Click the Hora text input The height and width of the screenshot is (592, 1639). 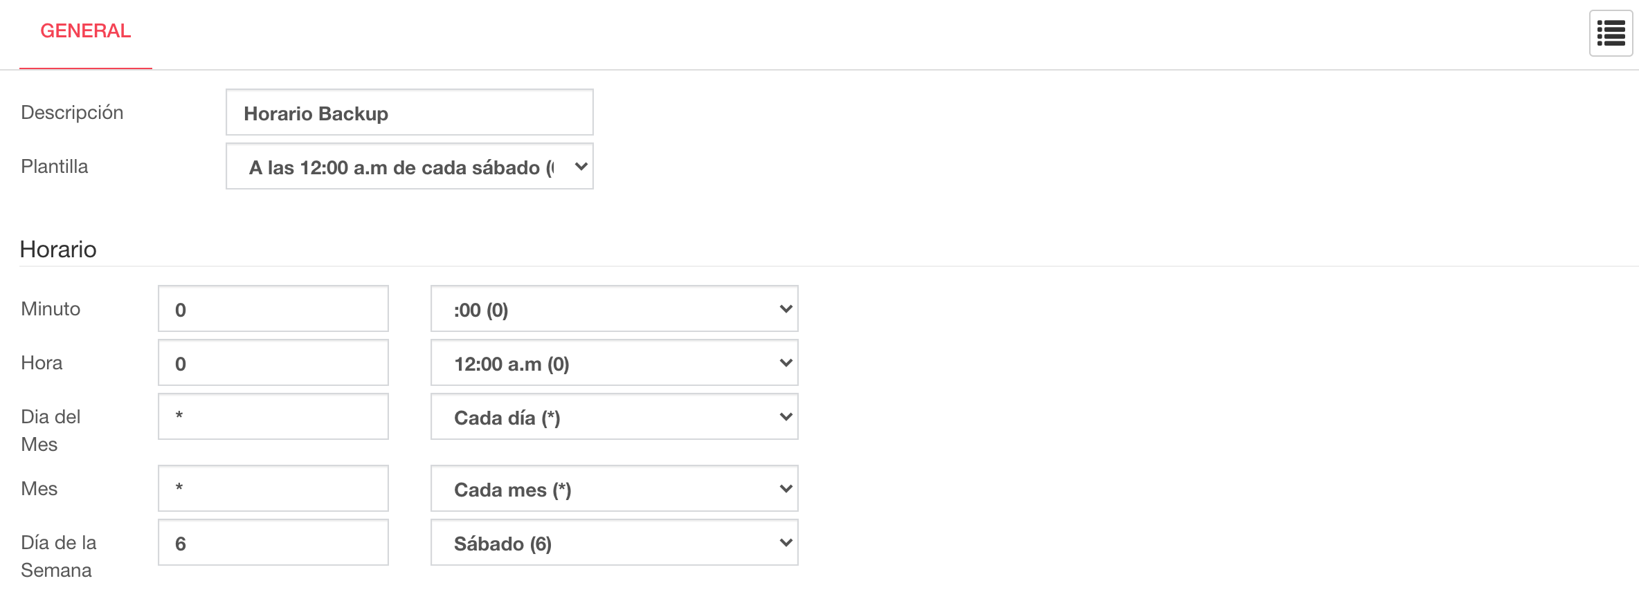[273, 362]
